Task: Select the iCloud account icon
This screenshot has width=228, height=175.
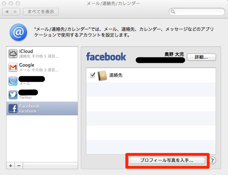Action: [13, 54]
